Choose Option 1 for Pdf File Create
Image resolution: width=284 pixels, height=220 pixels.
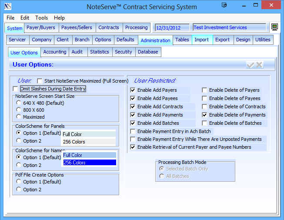[x=19, y=182]
